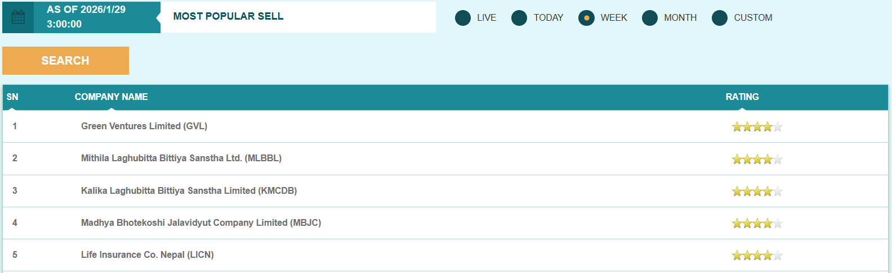Click the star rating for LICN

tap(757, 256)
